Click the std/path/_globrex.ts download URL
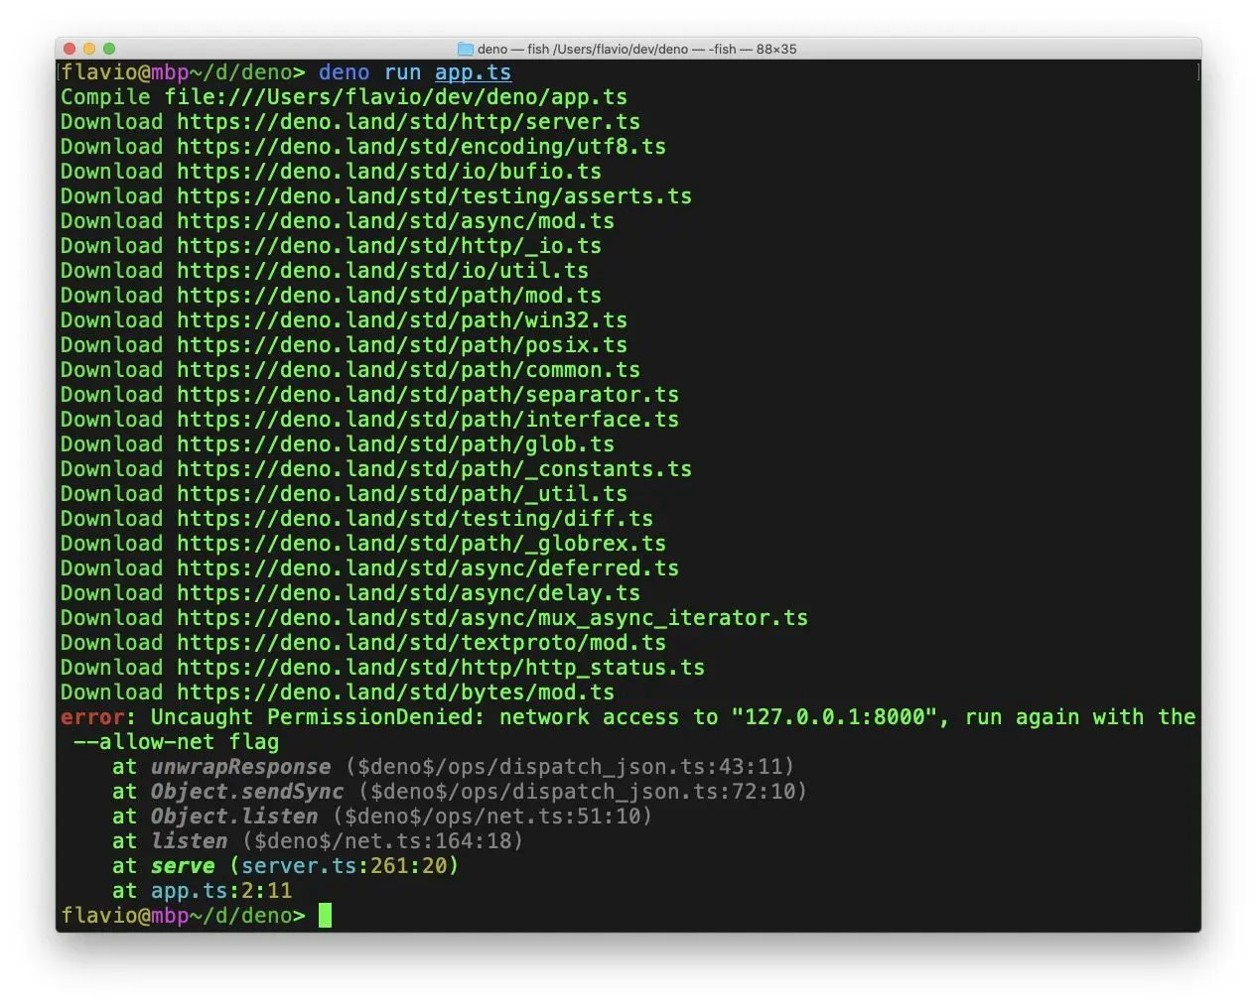The image size is (1257, 1006). (421, 544)
